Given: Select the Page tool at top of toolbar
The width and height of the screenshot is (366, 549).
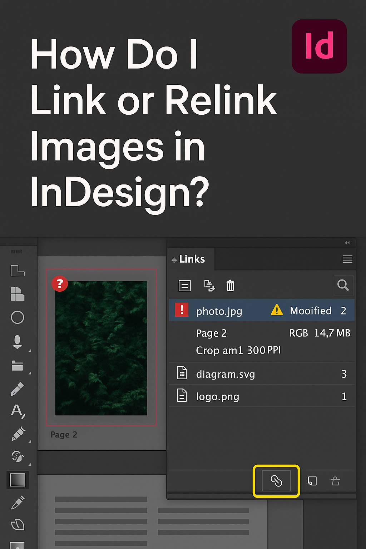Looking at the screenshot, I should click(18, 271).
